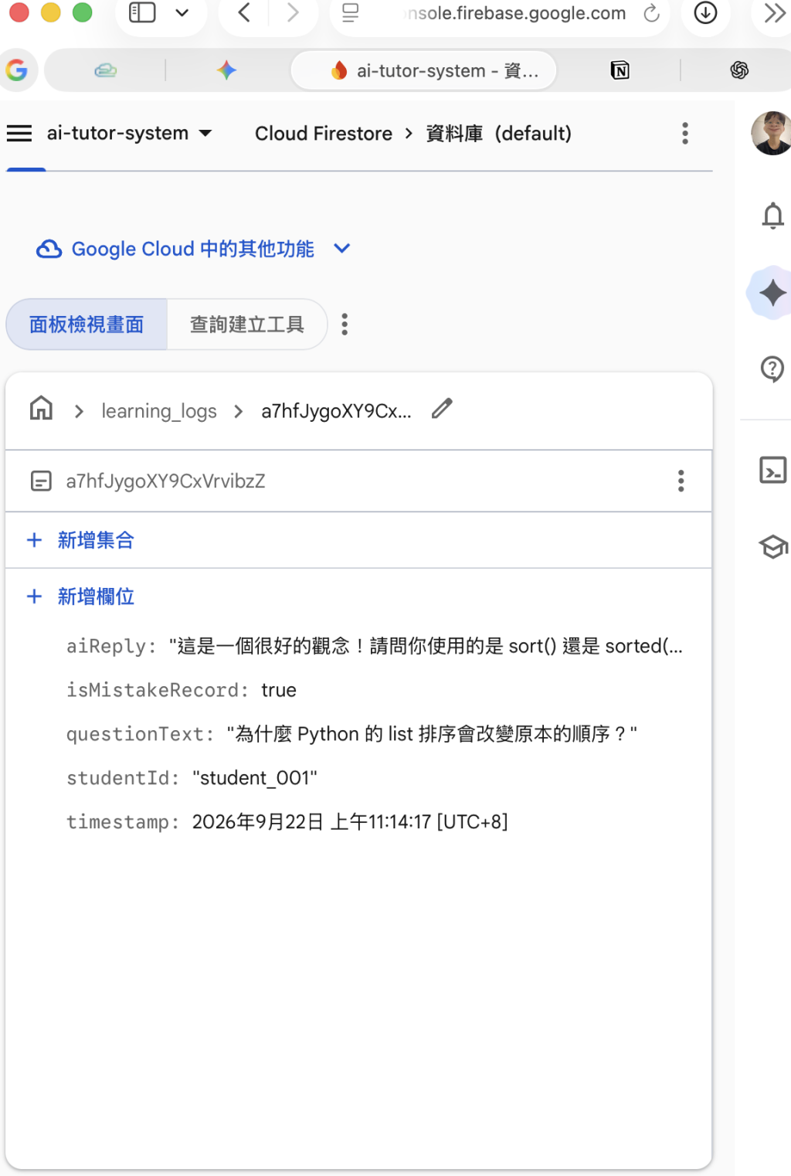
Task: Click the reader view icon in address bar
Action: click(351, 13)
